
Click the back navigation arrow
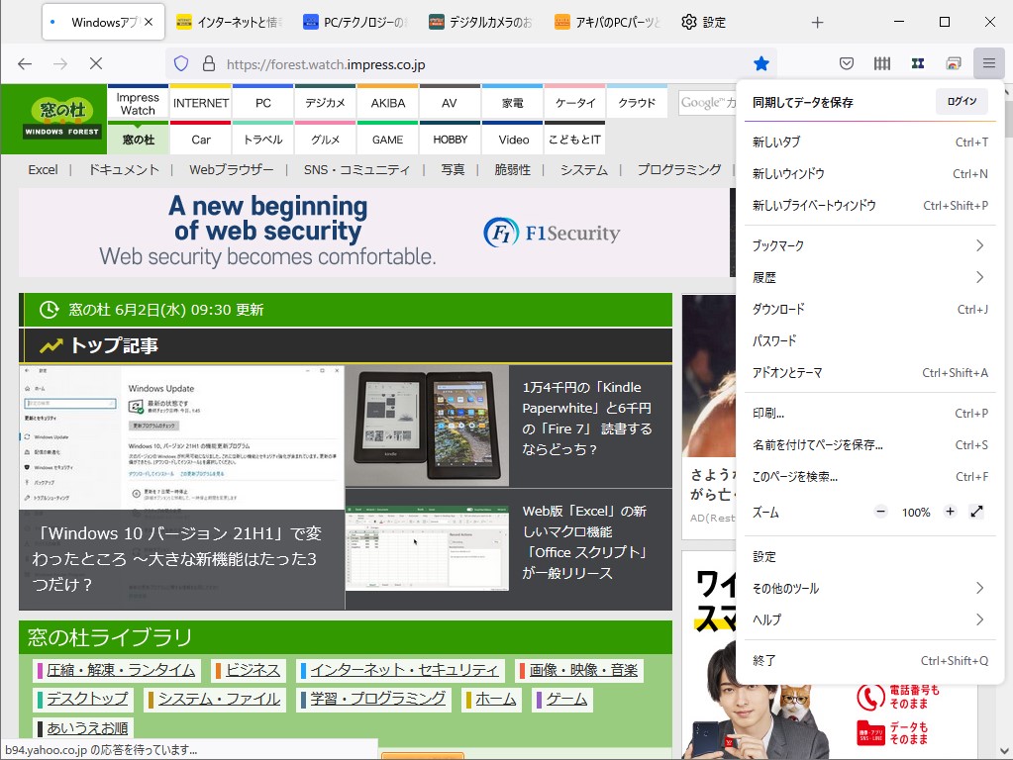(x=24, y=62)
